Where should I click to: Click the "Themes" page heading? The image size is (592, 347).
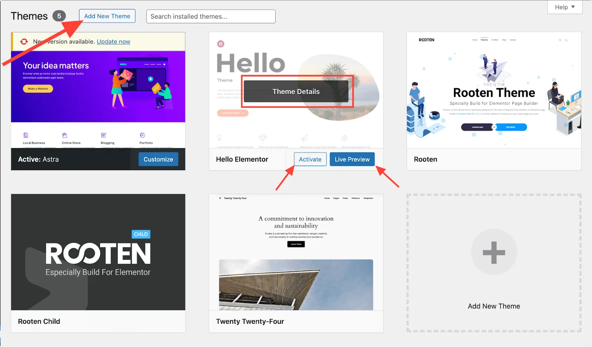click(x=29, y=16)
